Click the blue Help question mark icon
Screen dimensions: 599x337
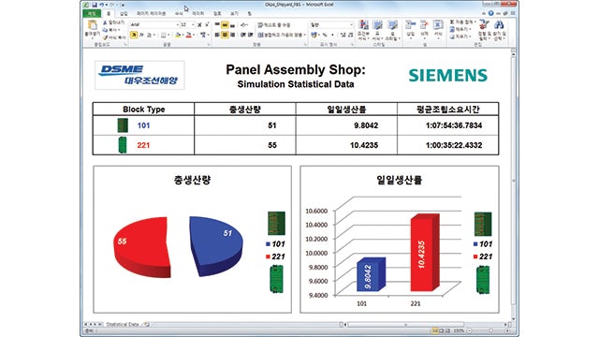490,13
